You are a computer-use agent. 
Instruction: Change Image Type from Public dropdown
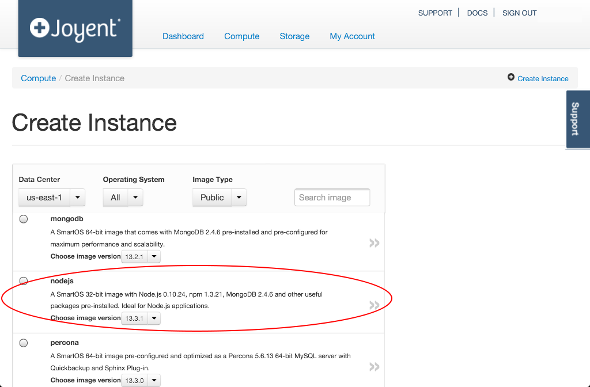[x=219, y=197]
